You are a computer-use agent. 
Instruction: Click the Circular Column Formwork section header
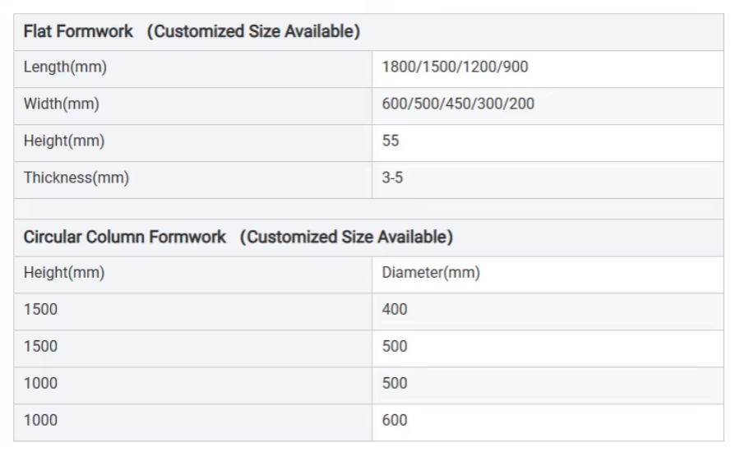click(238, 238)
